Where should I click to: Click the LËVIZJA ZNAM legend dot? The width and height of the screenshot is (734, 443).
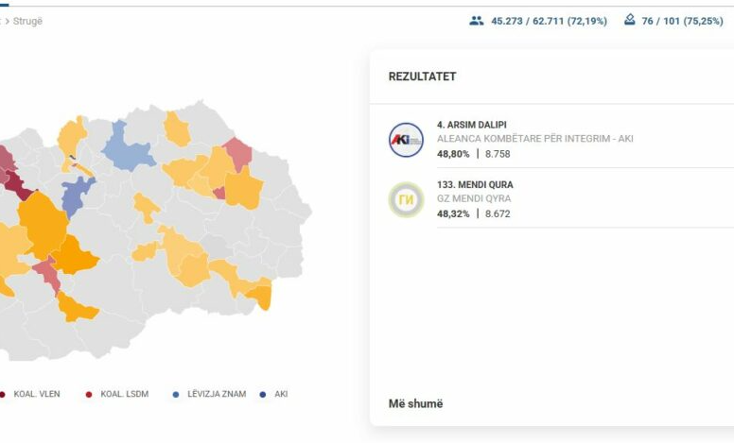coord(176,394)
